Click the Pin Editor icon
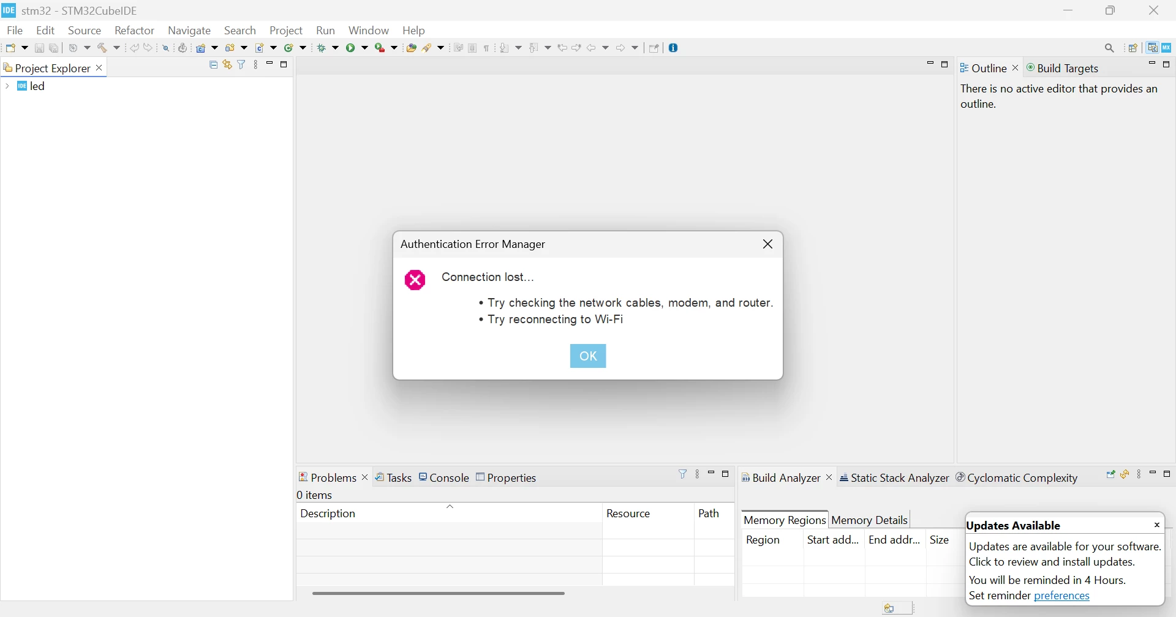The width and height of the screenshot is (1176, 617). click(654, 48)
